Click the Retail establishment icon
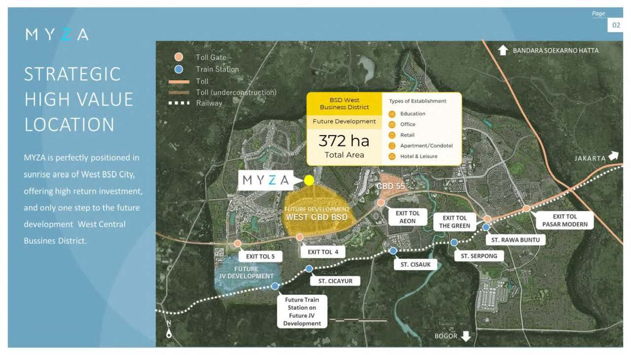This screenshot has width=631, height=355. [x=392, y=135]
